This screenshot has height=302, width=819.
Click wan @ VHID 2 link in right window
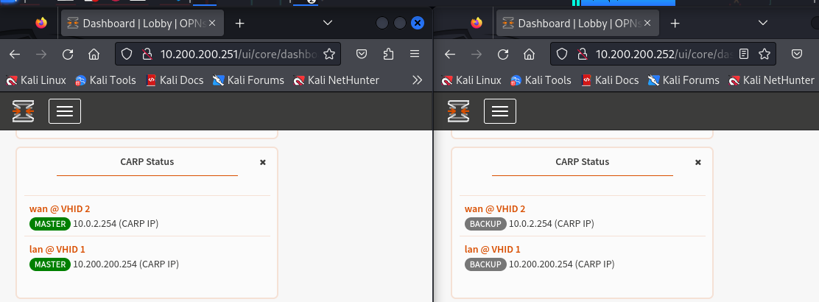(x=495, y=209)
